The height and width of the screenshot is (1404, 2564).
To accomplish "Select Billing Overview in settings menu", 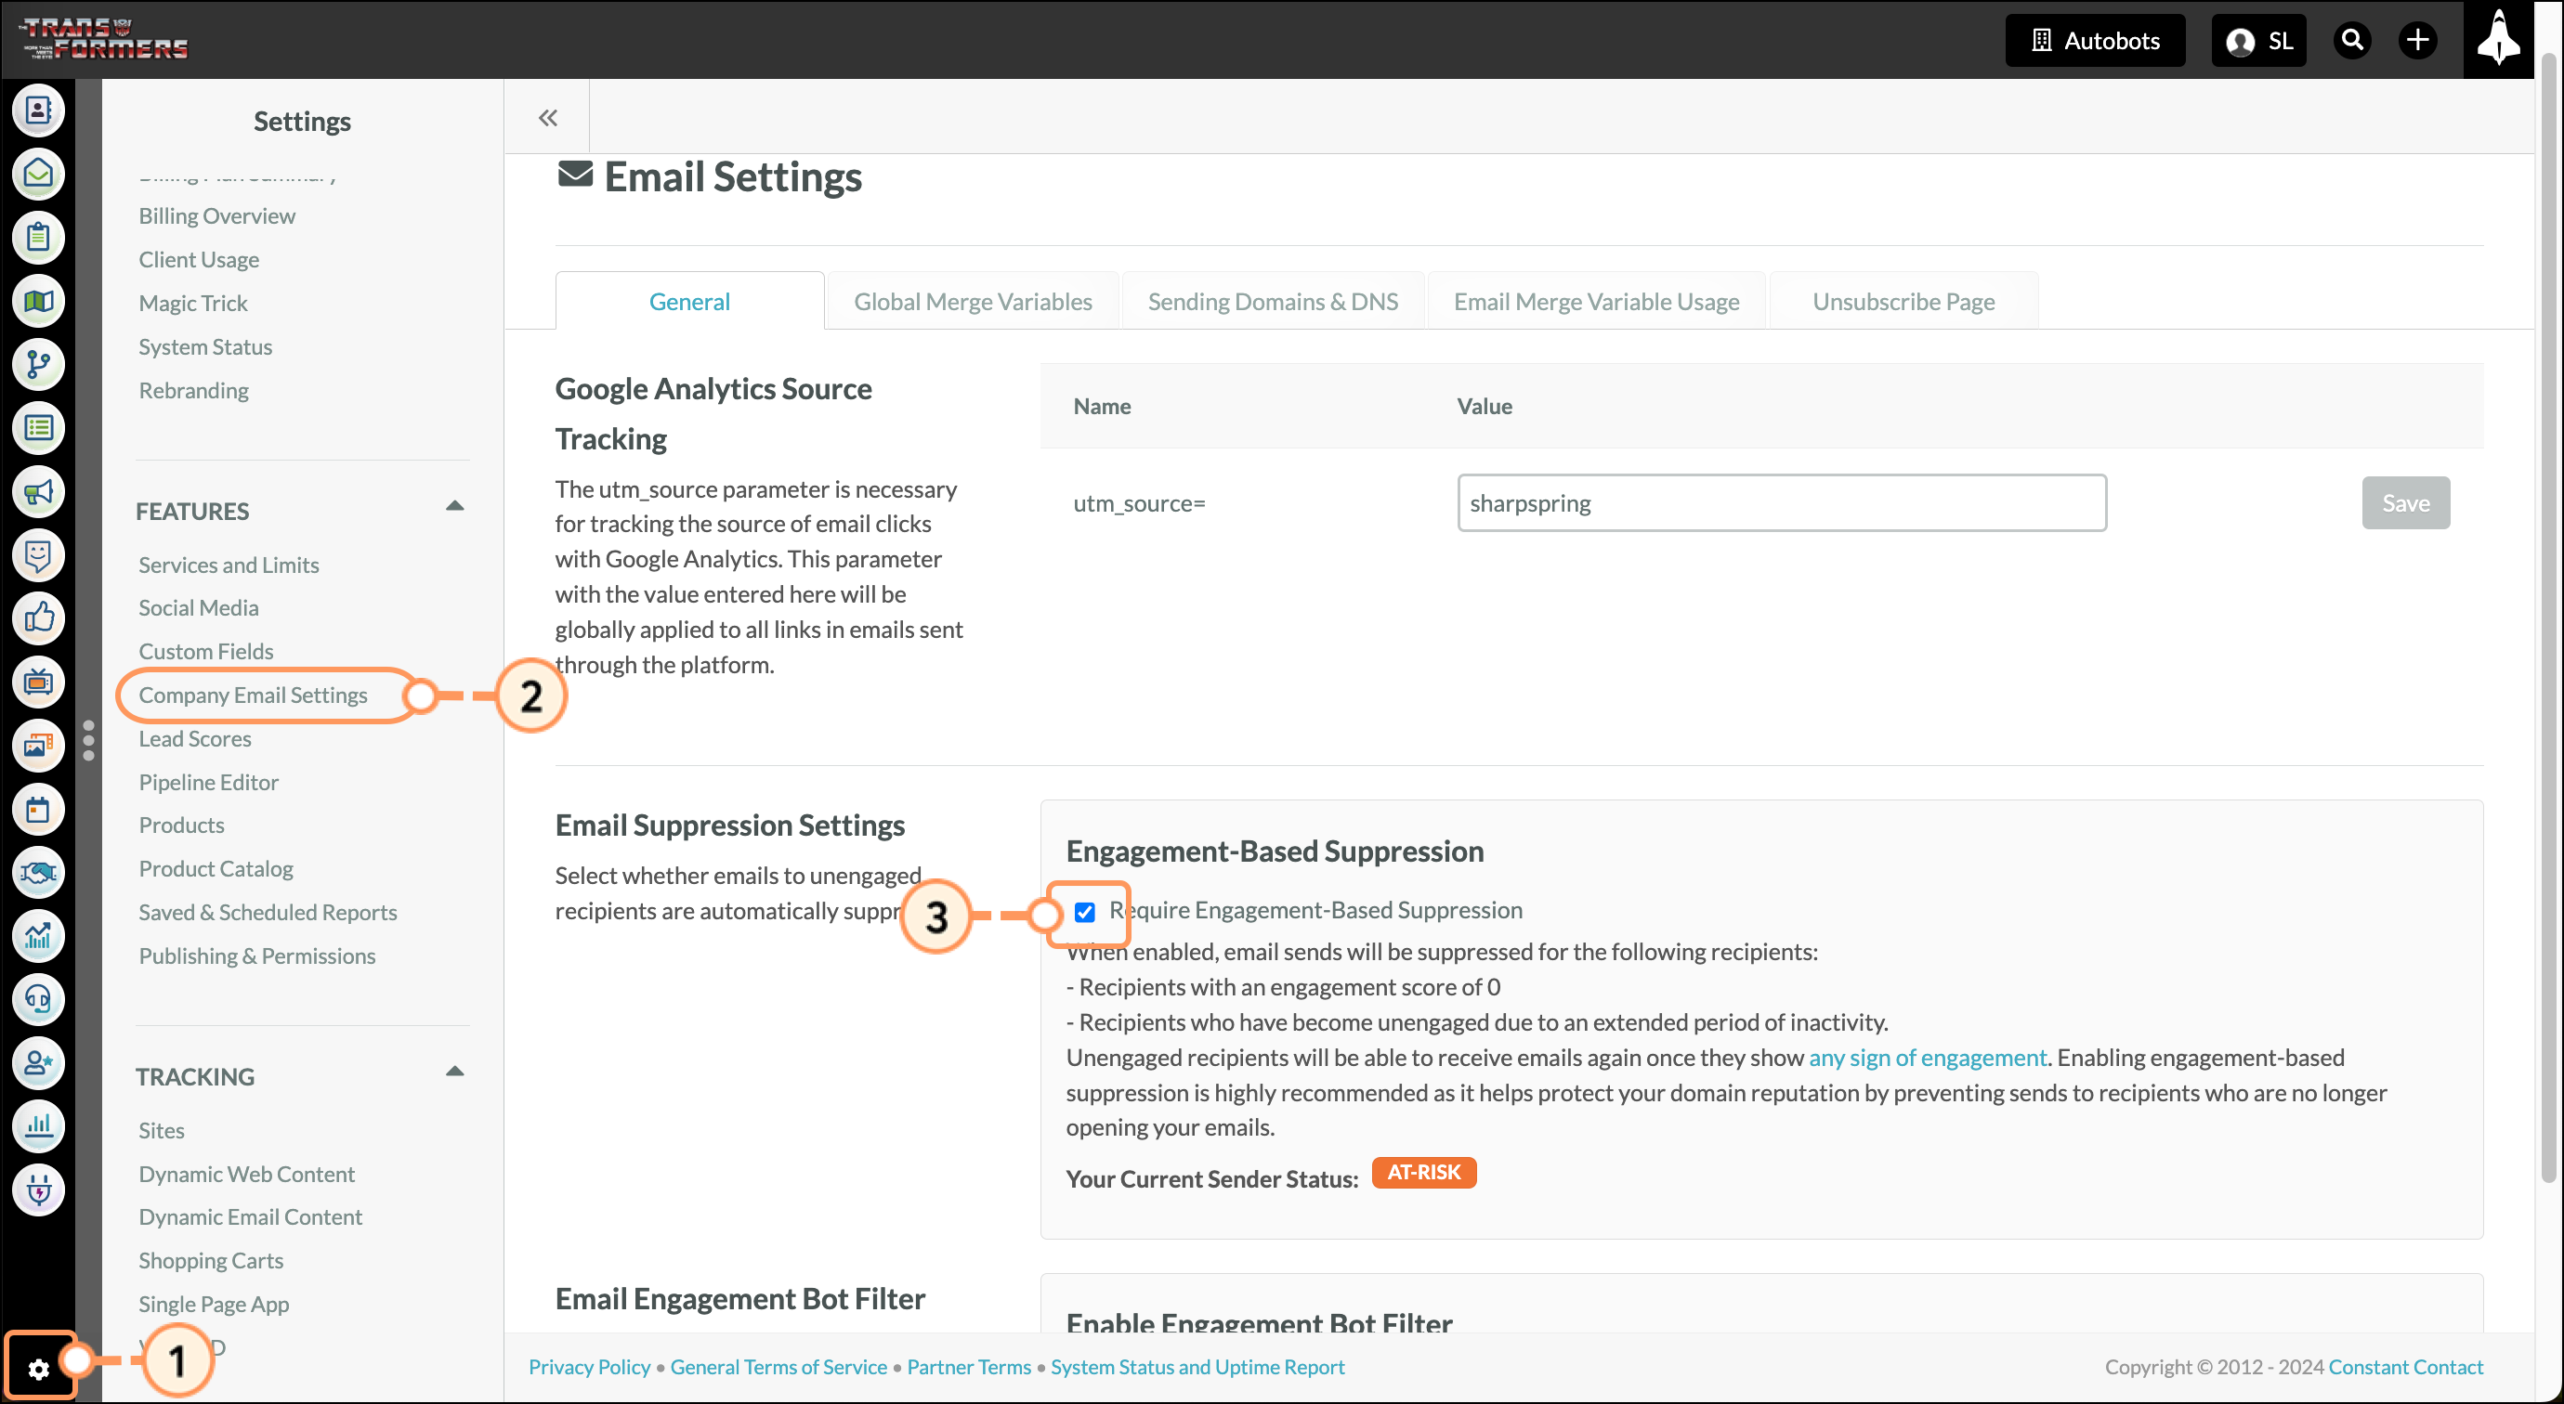I will coord(217,216).
